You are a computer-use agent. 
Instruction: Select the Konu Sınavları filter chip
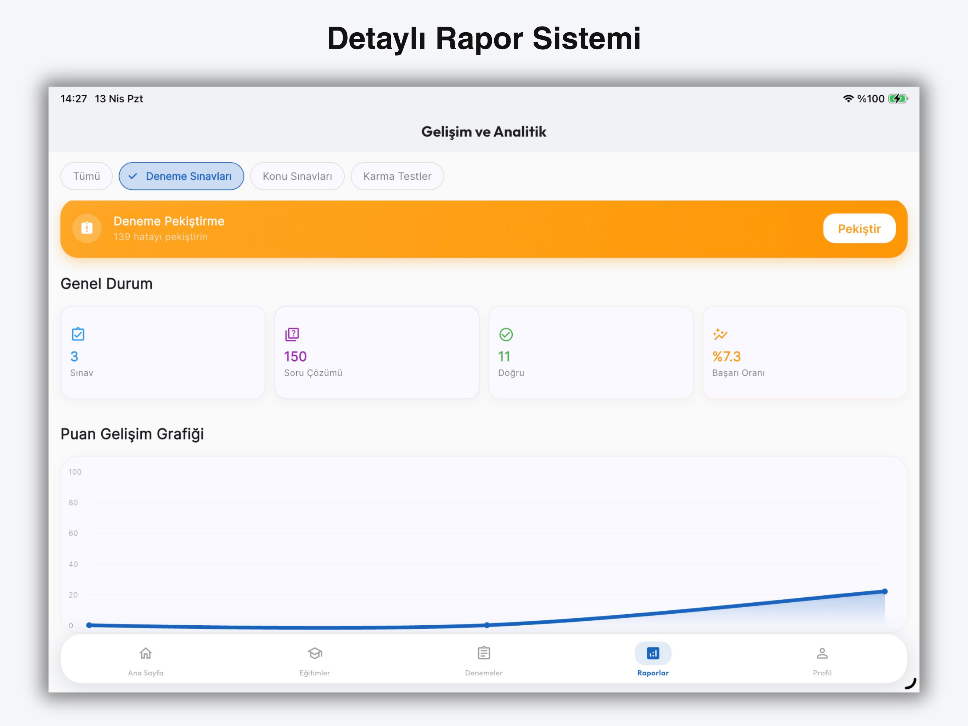[297, 176]
